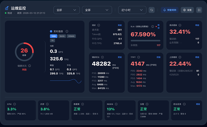The width and height of the screenshot is (207, 127).
Task: Expand the second 全部 dropdown
Action: tap(97, 10)
